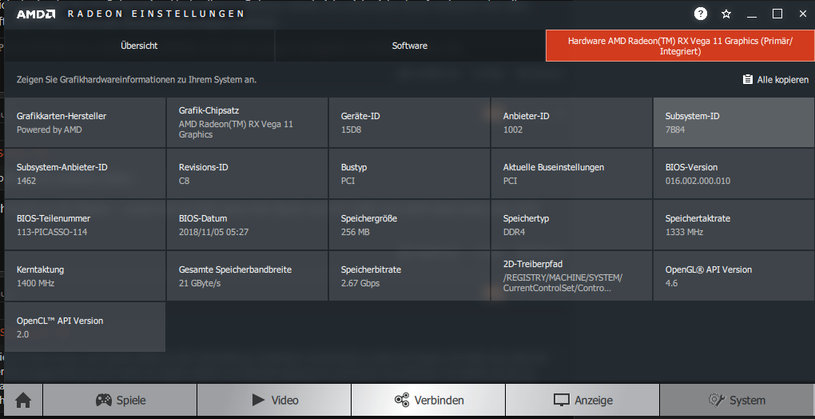
Task: Click the Revisions-ID value C8
Action: point(184,181)
